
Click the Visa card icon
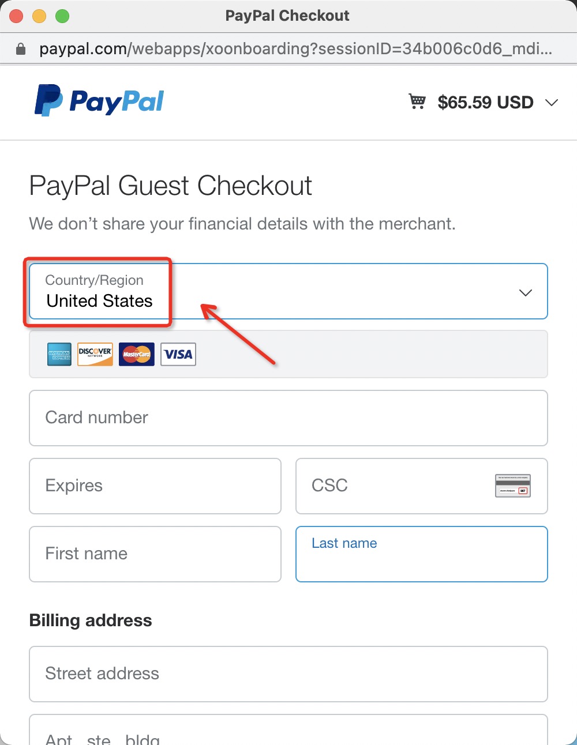pos(178,354)
